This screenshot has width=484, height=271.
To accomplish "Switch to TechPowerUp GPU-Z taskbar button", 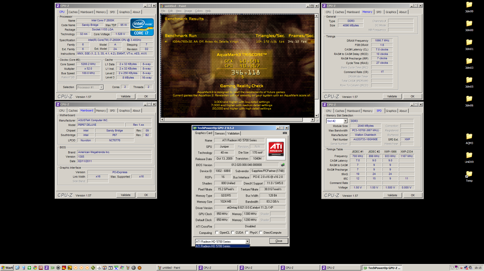I will click(382, 268).
